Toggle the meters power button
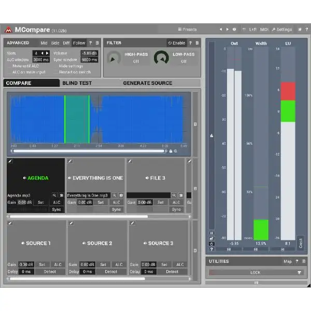The image size is (311, 311). click(x=211, y=244)
